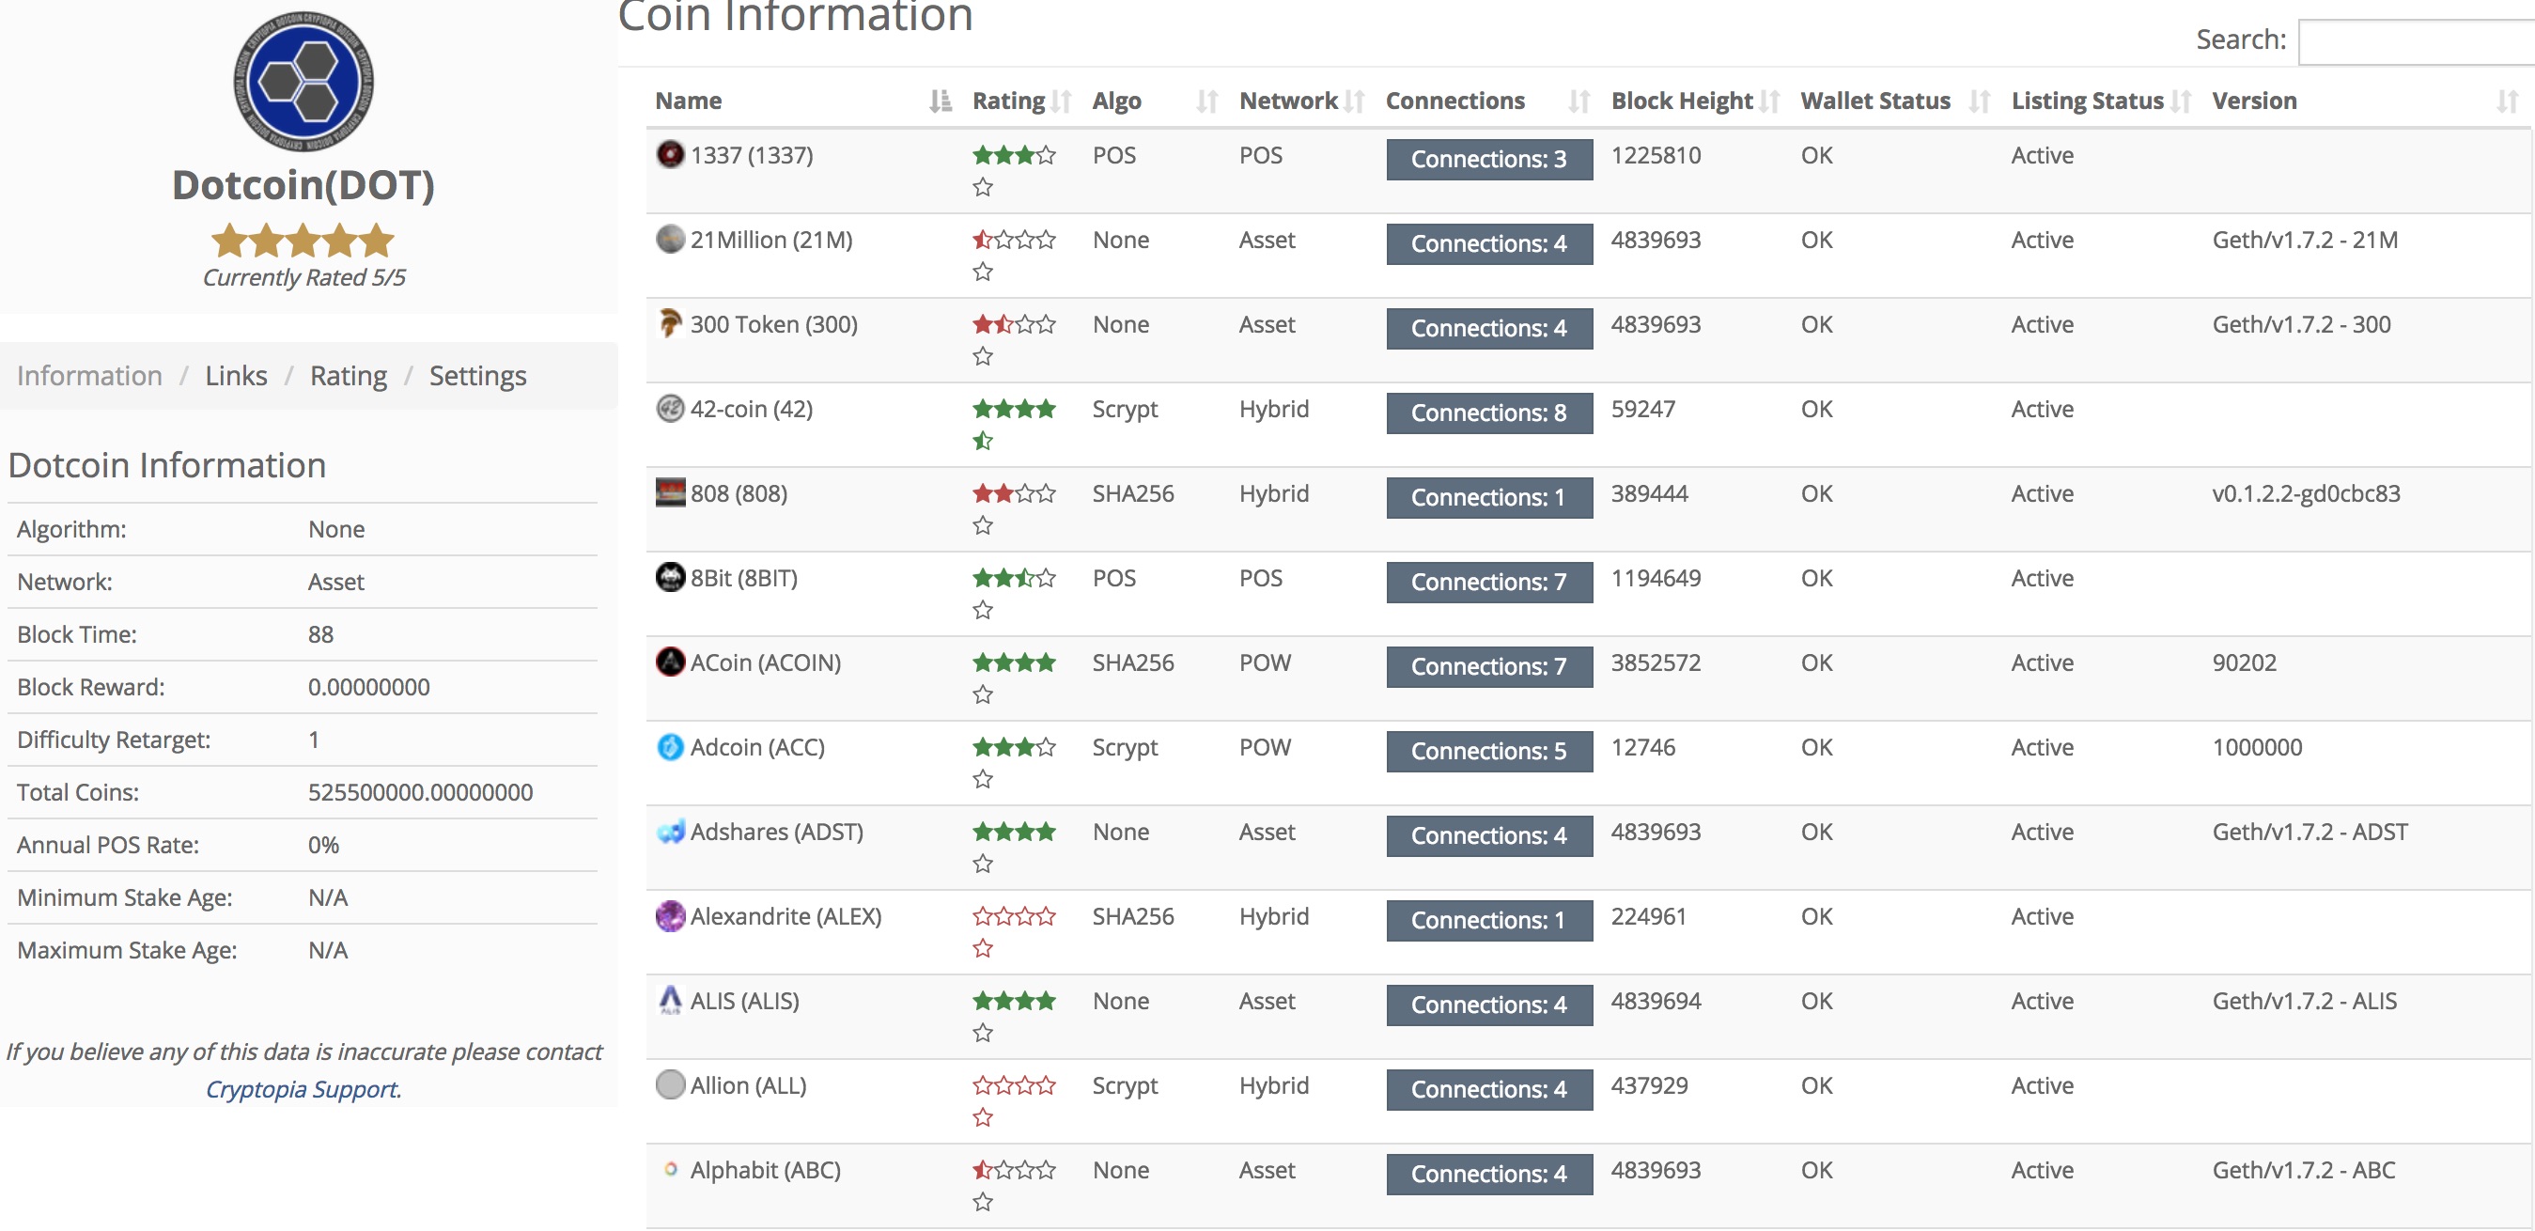
Task: Open the Cryptopia Support link
Action: coord(301,1089)
